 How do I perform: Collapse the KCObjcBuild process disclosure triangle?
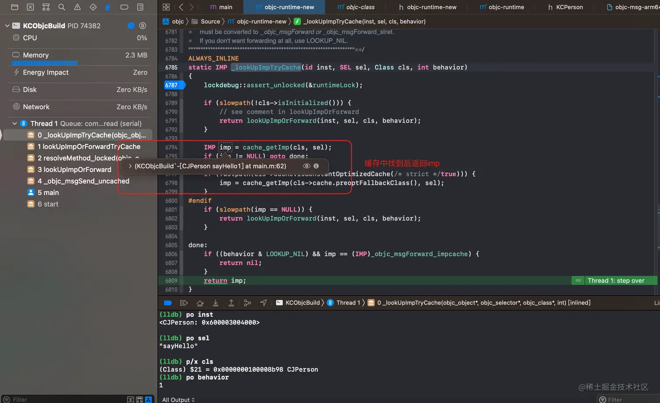pyautogui.click(x=7, y=26)
